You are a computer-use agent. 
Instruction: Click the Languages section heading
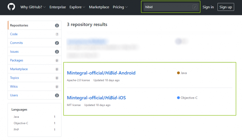(x=19, y=110)
